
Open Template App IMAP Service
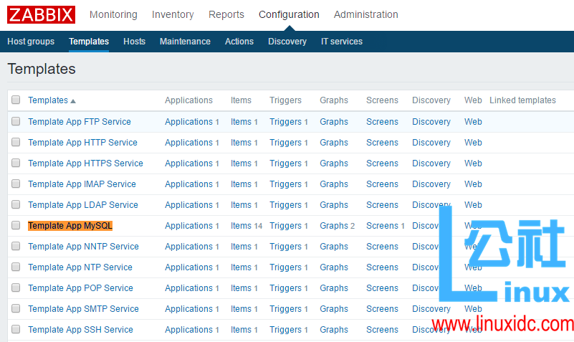[82, 184]
